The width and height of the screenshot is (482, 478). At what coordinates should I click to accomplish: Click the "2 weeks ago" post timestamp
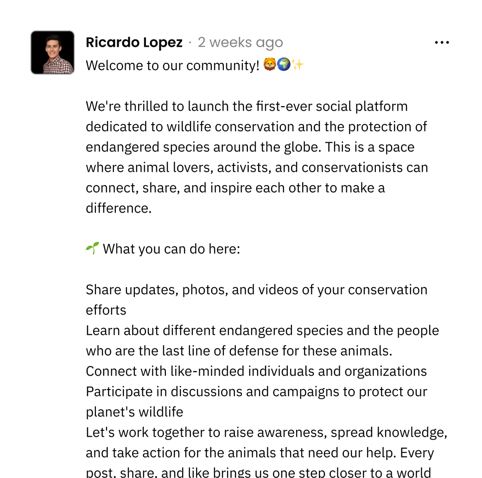(240, 43)
